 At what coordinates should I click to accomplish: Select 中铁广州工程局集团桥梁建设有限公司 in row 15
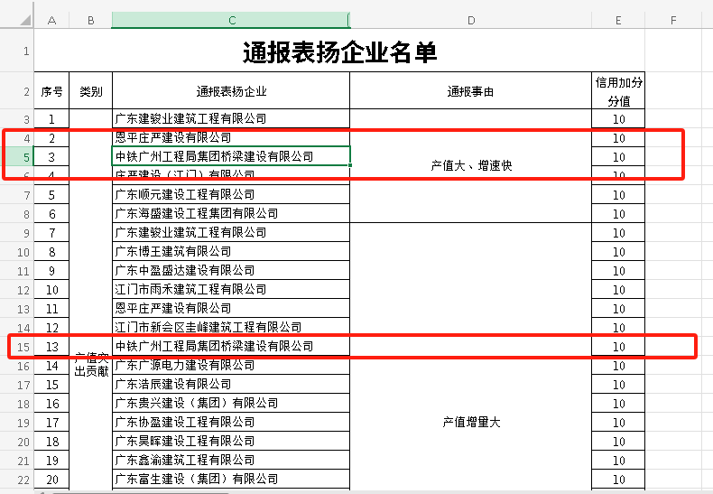pos(231,346)
